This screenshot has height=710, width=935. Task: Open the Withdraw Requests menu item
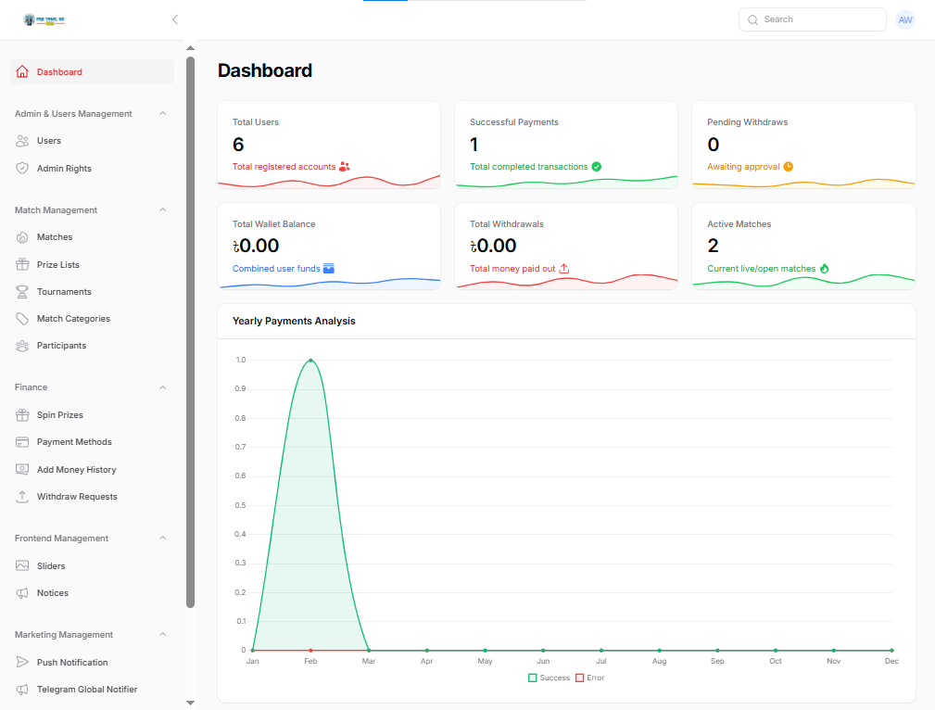[77, 497]
